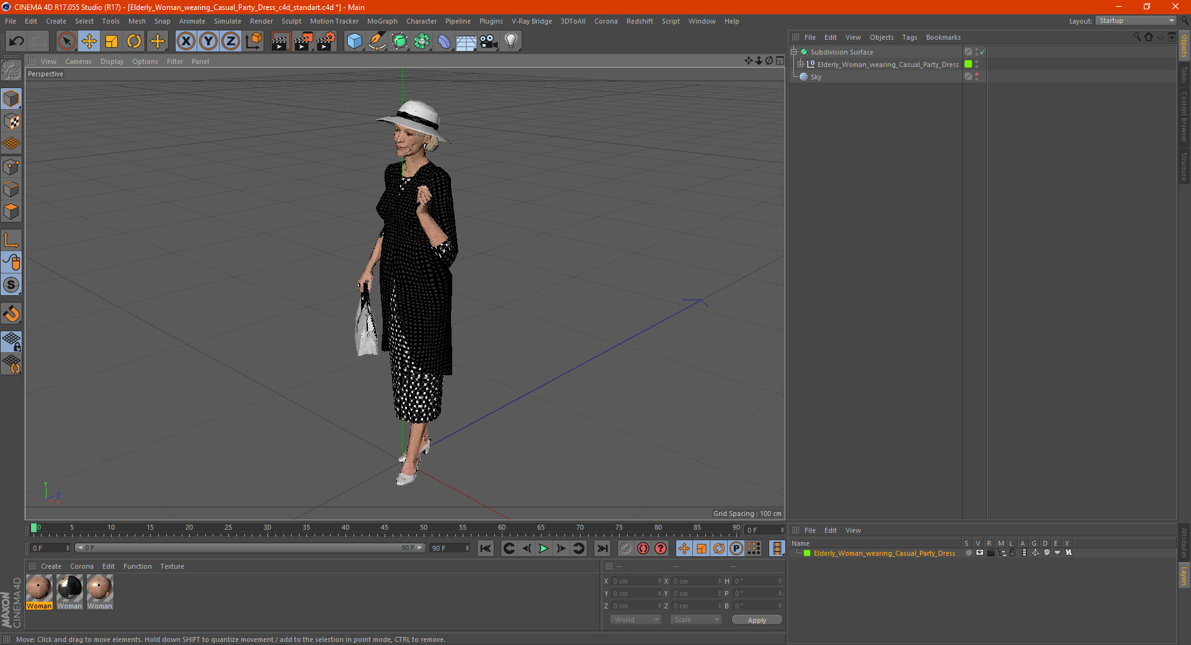Click the magnet Soft Selection icon
This screenshot has height=645, width=1191.
pyautogui.click(x=11, y=314)
